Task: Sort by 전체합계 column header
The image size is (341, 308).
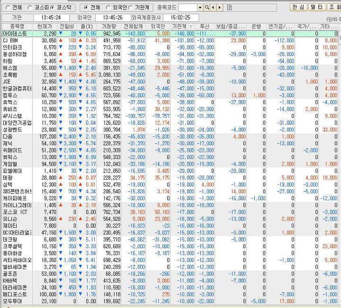Action: [133, 27]
